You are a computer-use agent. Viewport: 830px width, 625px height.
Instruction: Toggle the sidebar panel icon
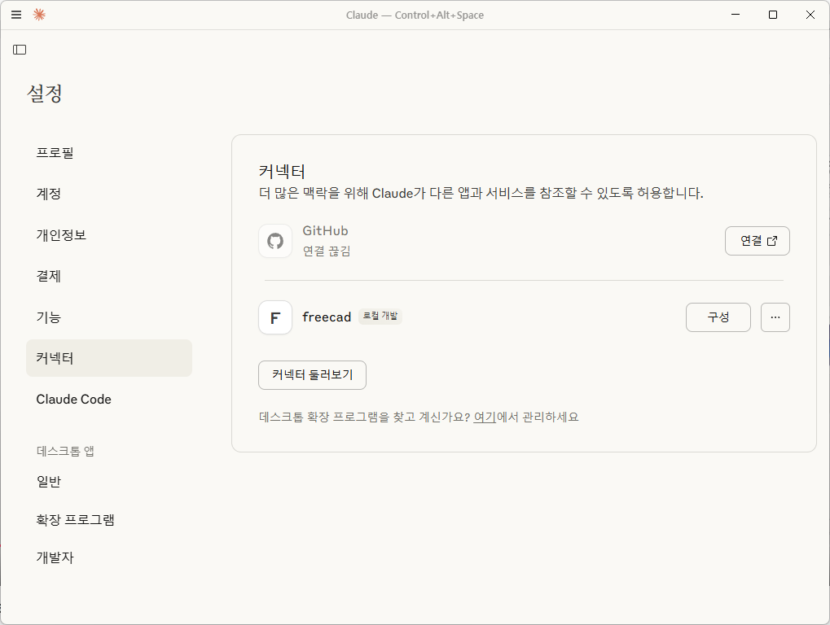click(20, 50)
